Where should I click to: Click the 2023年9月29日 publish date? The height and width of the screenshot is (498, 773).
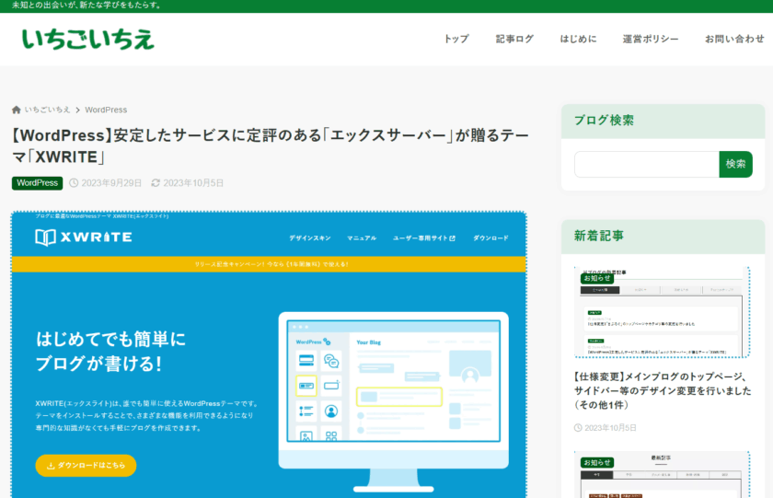pyautogui.click(x=111, y=183)
